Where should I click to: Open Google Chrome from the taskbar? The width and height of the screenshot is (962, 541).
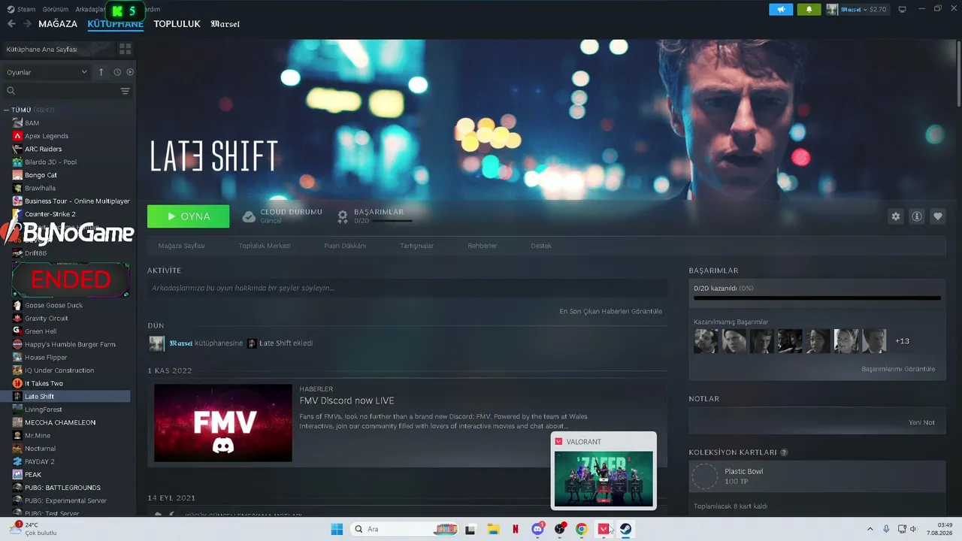tap(581, 529)
